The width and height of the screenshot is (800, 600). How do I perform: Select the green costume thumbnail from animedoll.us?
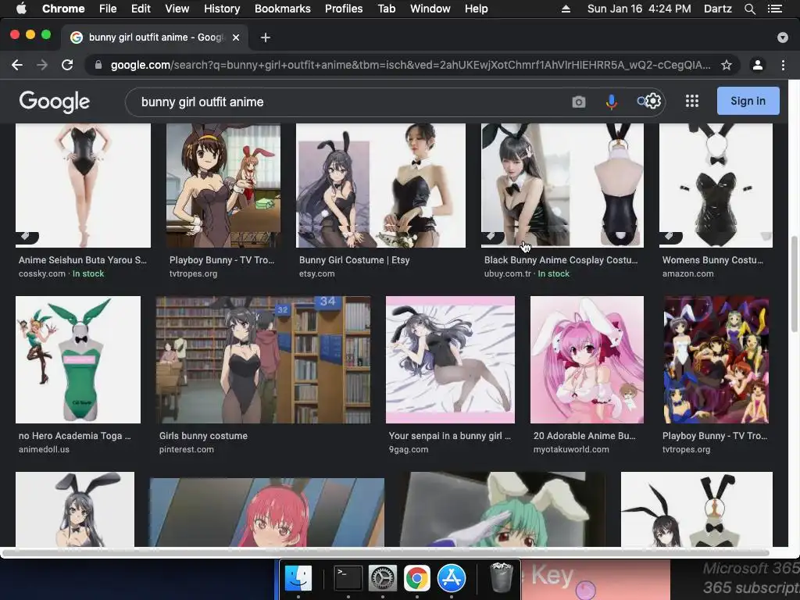point(78,359)
